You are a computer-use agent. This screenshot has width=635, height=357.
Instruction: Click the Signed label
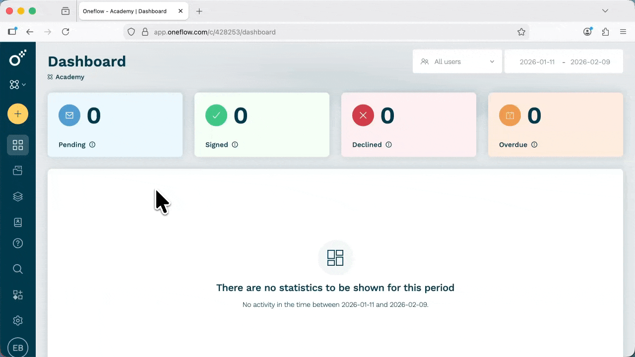(217, 145)
